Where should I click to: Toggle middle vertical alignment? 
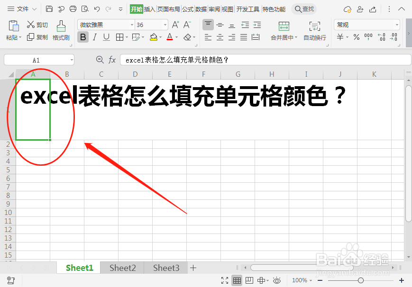click(220, 25)
